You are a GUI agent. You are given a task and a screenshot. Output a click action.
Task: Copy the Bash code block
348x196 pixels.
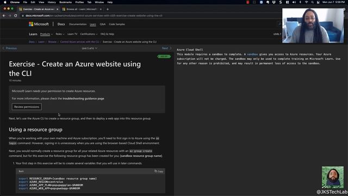pos(159,171)
